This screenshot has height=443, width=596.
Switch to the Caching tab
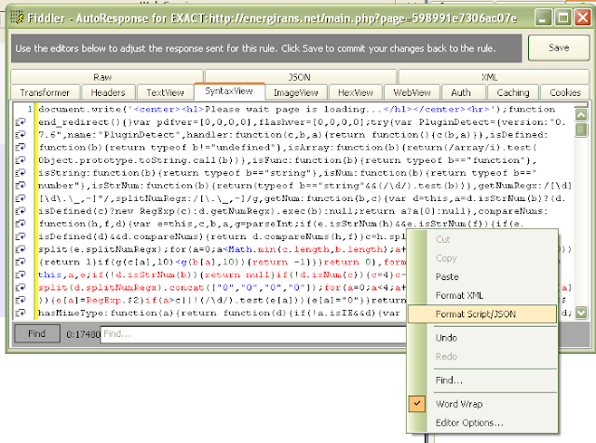[513, 92]
